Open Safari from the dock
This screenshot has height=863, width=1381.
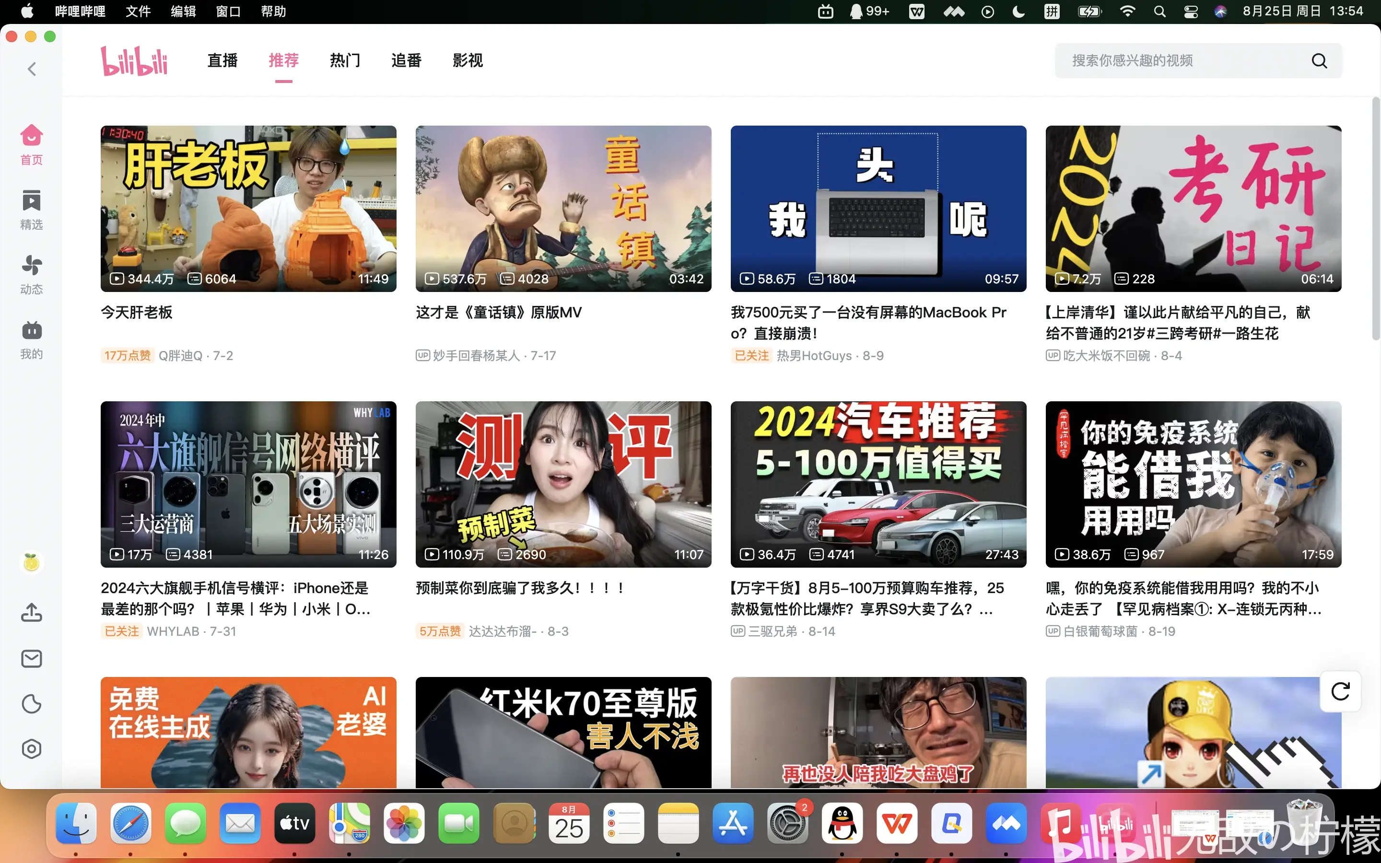[x=131, y=823]
